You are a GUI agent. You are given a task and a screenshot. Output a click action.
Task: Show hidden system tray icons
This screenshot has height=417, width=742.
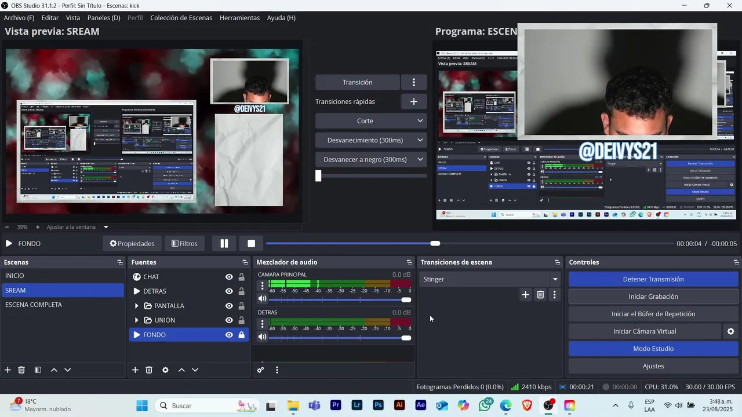click(615, 405)
